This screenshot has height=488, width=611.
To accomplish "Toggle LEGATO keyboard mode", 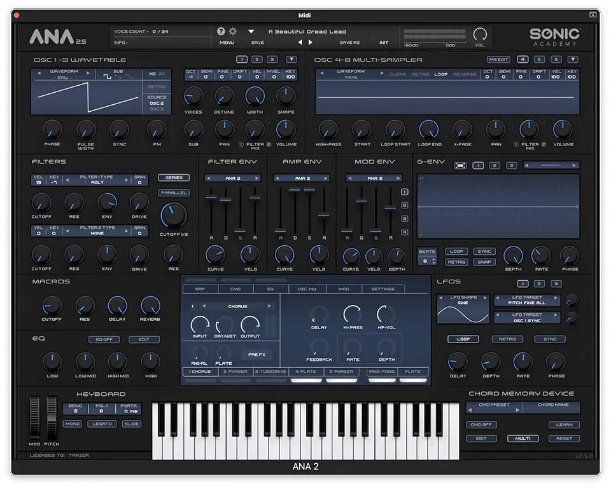I will [x=102, y=424].
